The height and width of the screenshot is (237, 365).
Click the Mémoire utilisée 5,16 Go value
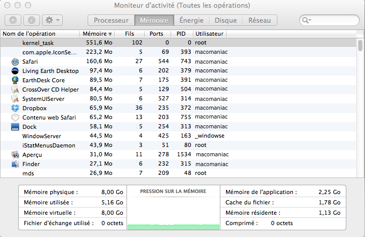coord(112,202)
